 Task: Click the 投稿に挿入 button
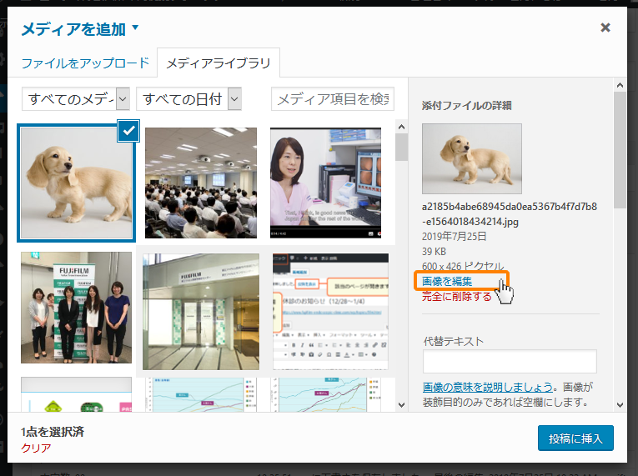(575, 438)
